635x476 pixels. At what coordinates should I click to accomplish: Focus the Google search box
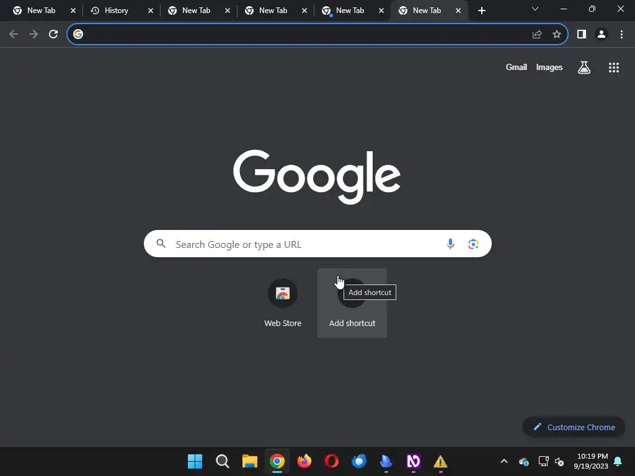(317, 244)
